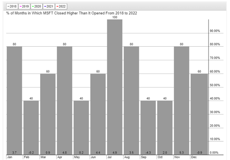
Task: Click the 40 label above the Feb bar
Action: [31, 98]
